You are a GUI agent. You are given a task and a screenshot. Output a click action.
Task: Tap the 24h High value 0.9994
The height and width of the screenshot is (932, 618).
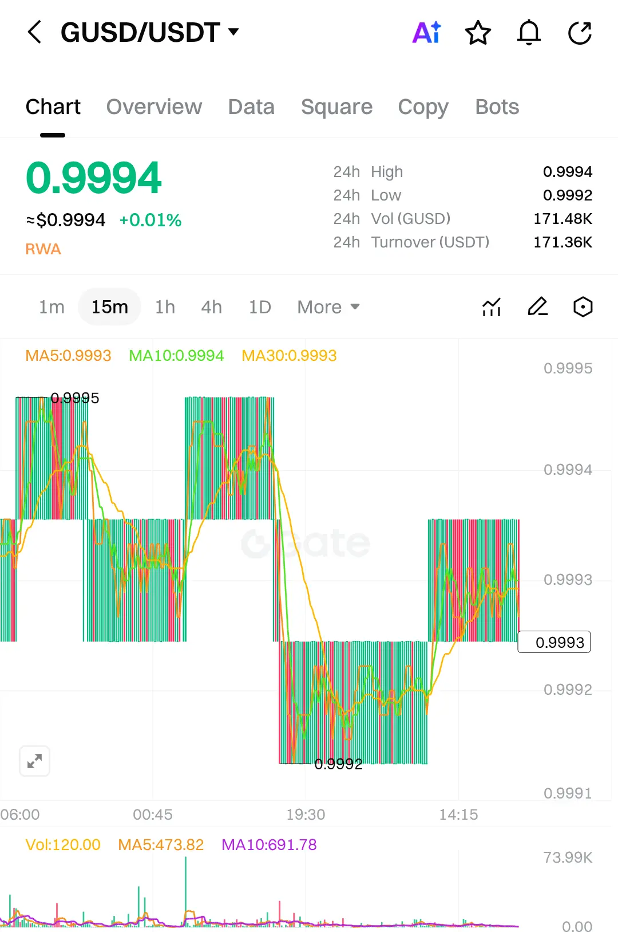coord(567,172)
